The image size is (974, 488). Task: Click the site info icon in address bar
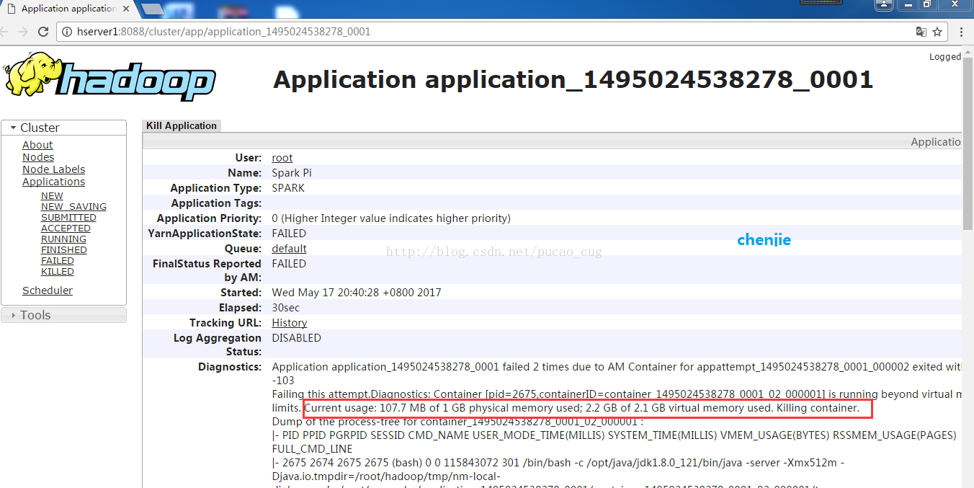67,32
